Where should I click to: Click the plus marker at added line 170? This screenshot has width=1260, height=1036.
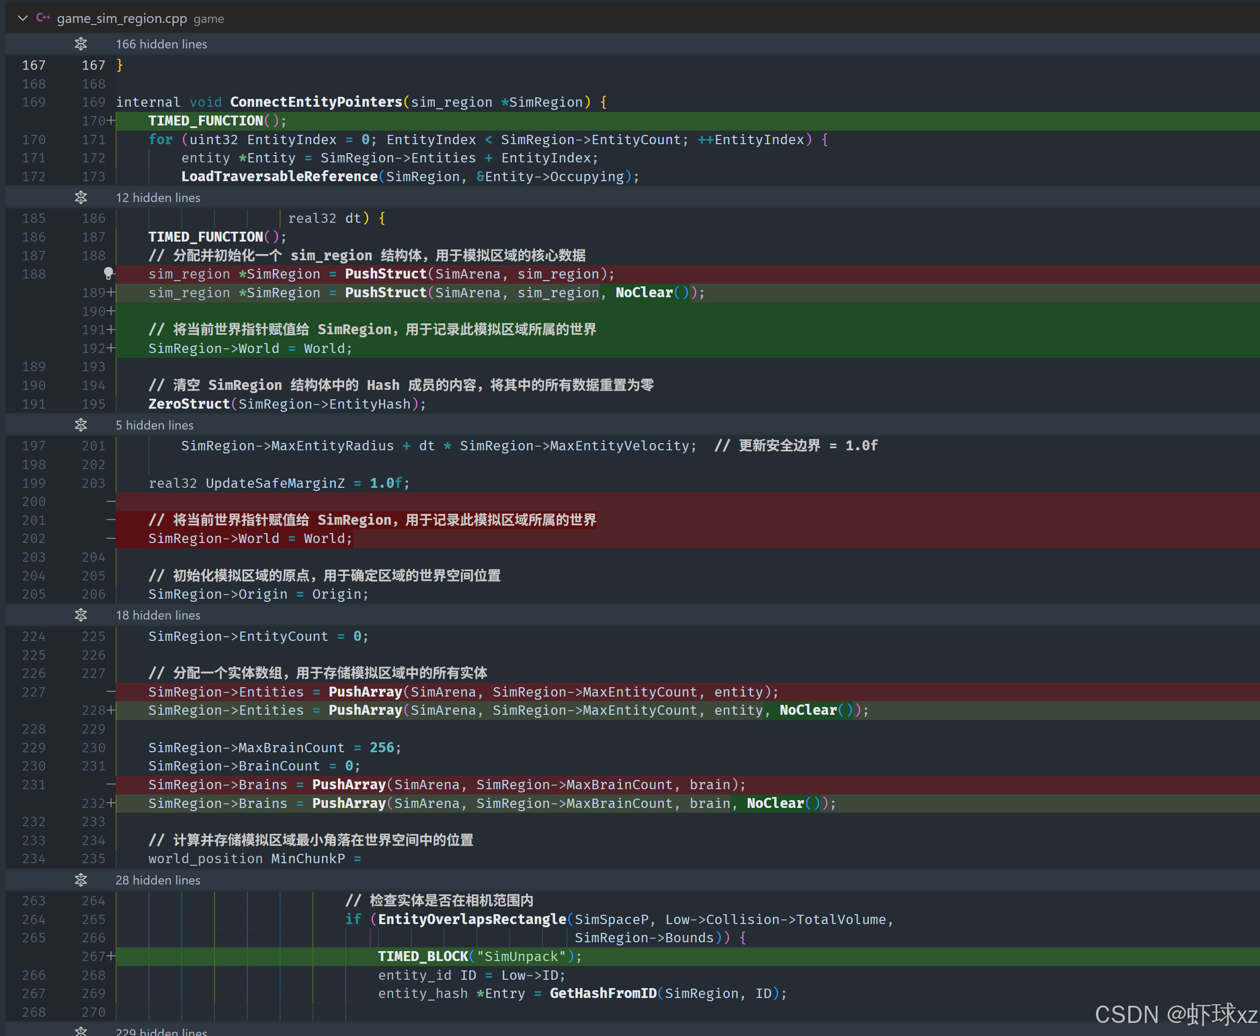pyautogui.click(x=111, y=121)
